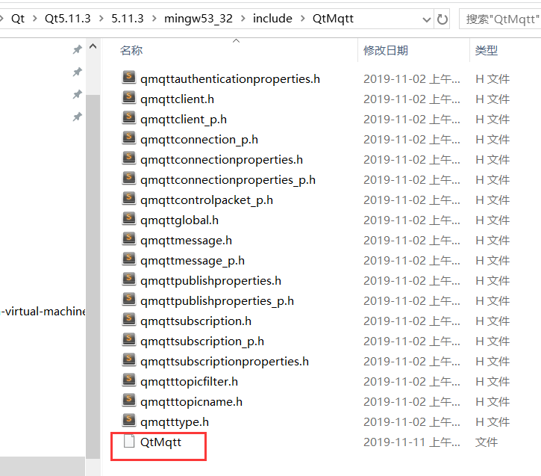Click the 2019-11-11 date of QtMqtt file
The height and width of the screenshot is (476, 541).
(x=411, y=442)
